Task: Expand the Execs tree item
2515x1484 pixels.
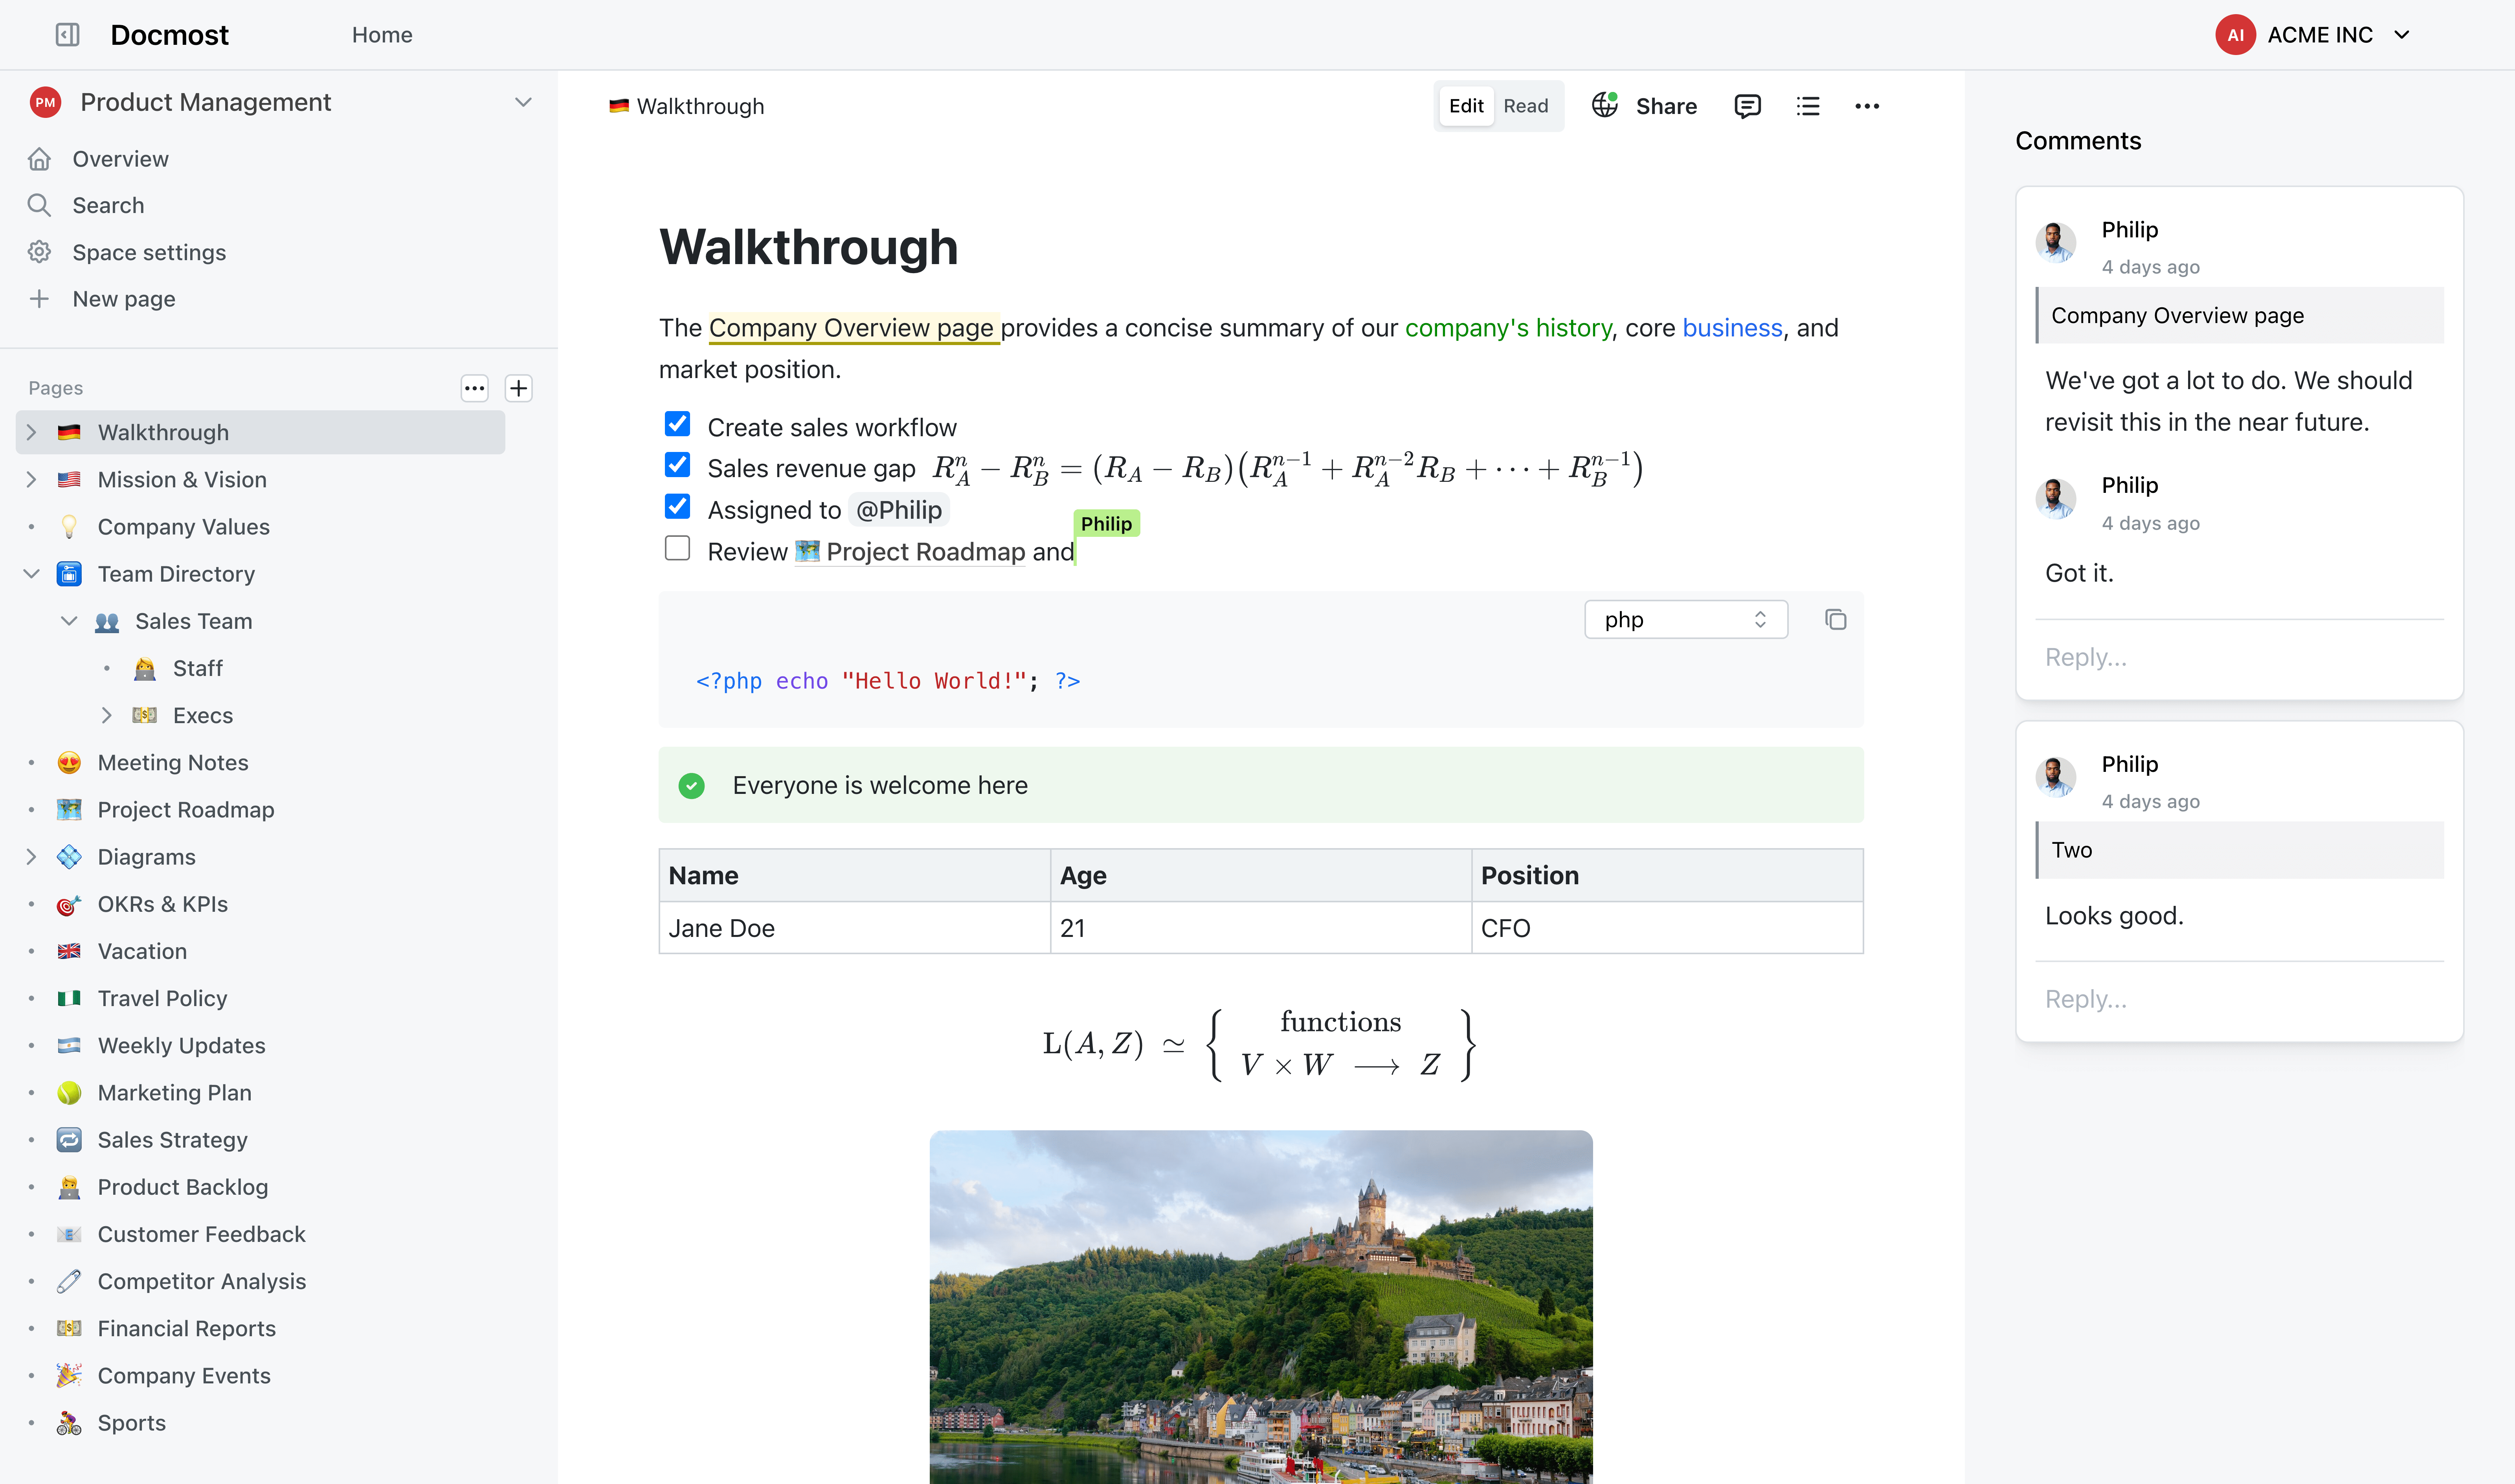Action: point(107,715)
